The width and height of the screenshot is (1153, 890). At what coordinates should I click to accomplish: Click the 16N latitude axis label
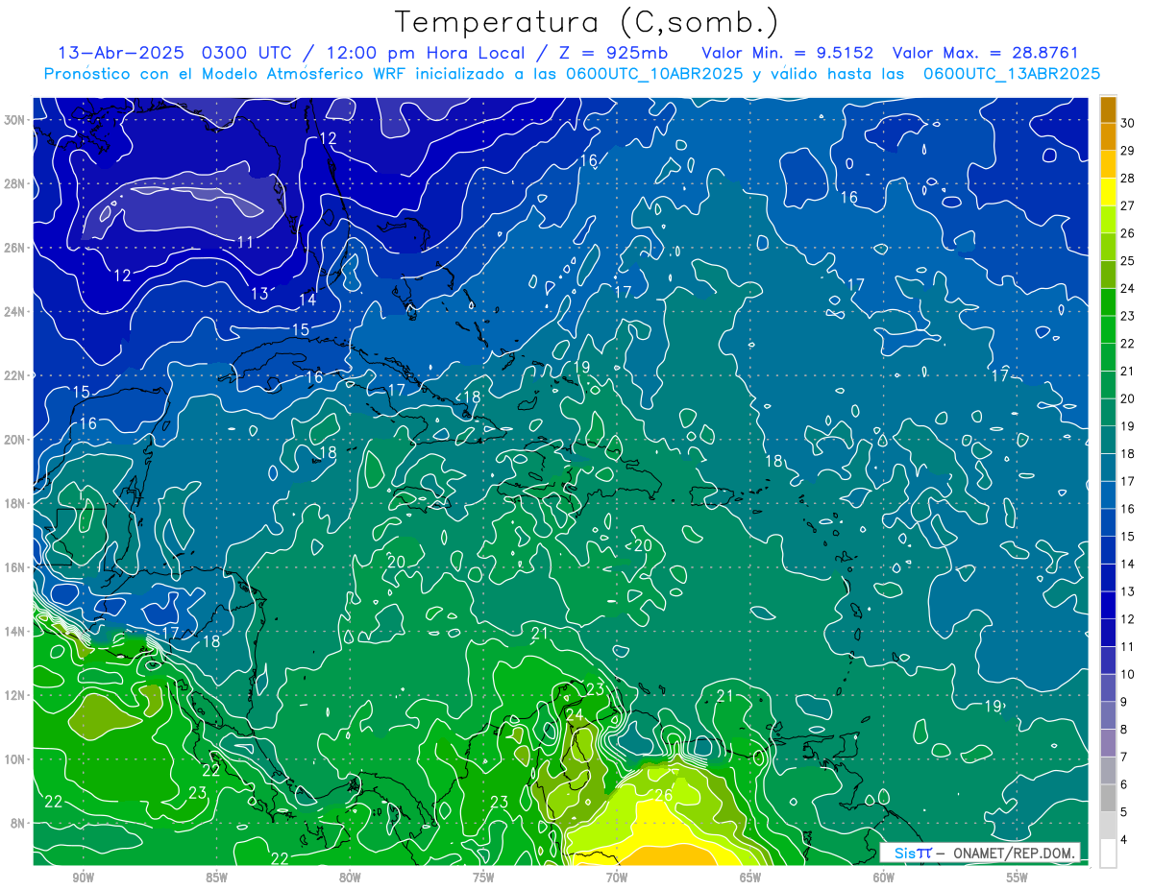click(15, 567)
